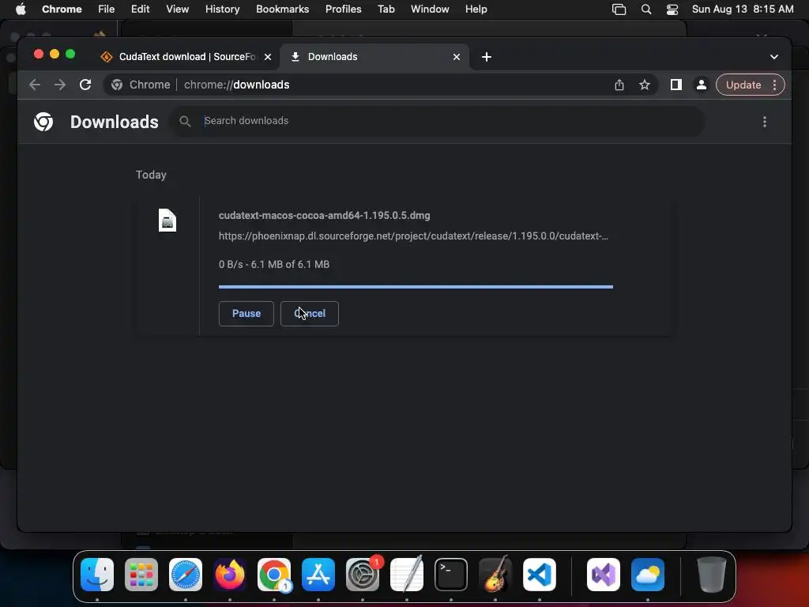The width and height of the screenshot is (809, 607).
Task: Open Spotlight search in menu bar
Action: click(646, 9)
